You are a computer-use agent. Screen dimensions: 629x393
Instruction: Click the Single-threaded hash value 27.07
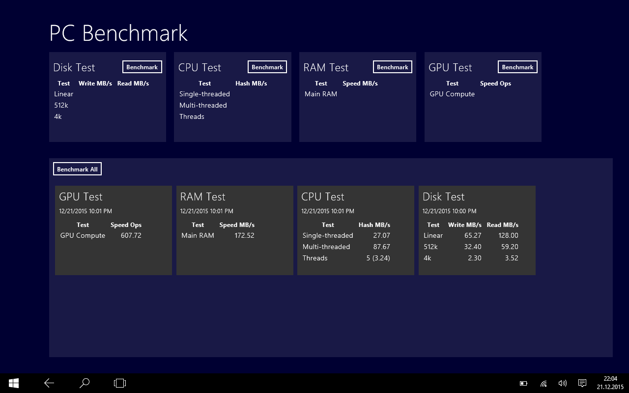pos(382,236)
